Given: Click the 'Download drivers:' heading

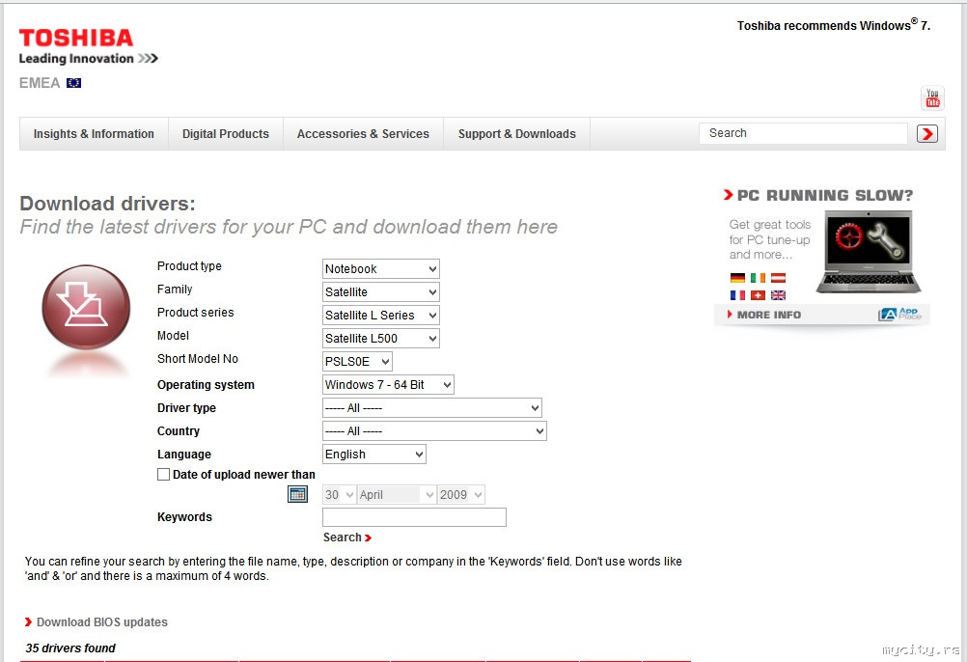Looking at the screenshot, I should [107, 204].
